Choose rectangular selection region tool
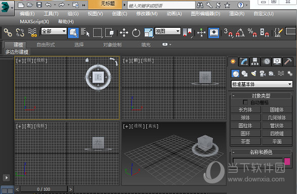Screen dimensions: 297x194 (98, 32)
